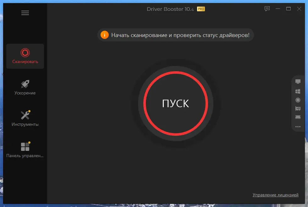Image resolution: width=308 pixels, height=207 pixels.
Task: Close the Driver Booster window
Action: point(299,9)
